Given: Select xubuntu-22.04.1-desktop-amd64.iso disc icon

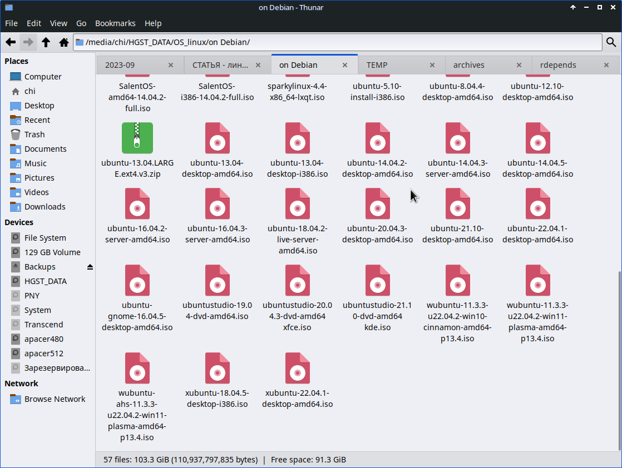Looking at the screenshot, I should tap(298, 368).
